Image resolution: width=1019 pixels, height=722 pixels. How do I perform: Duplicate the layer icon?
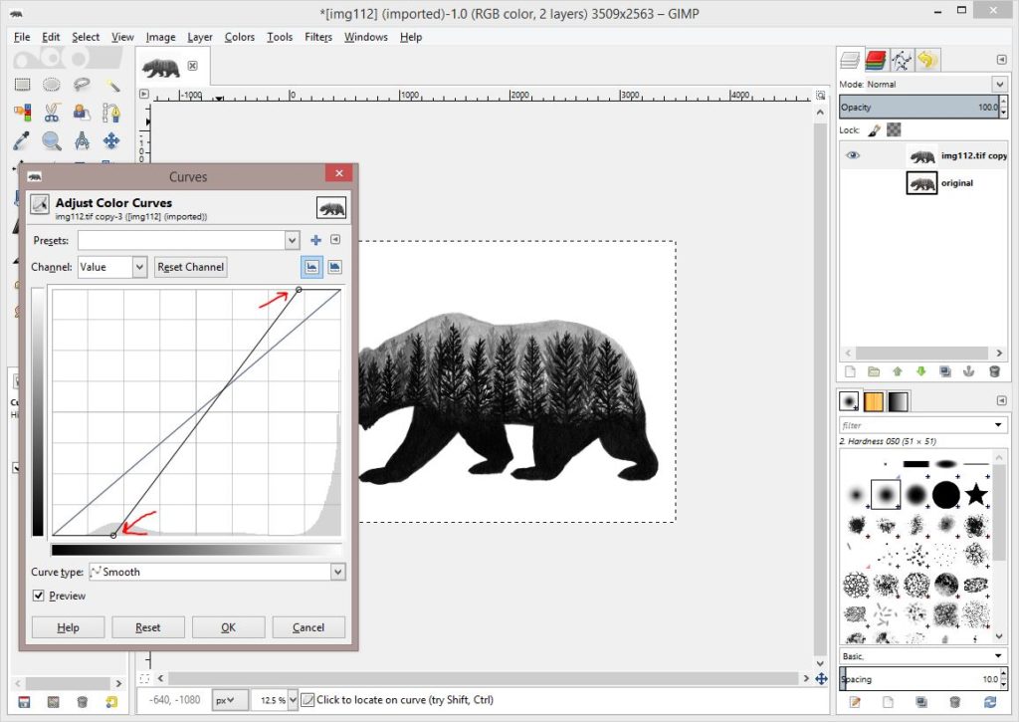[945, 371]
